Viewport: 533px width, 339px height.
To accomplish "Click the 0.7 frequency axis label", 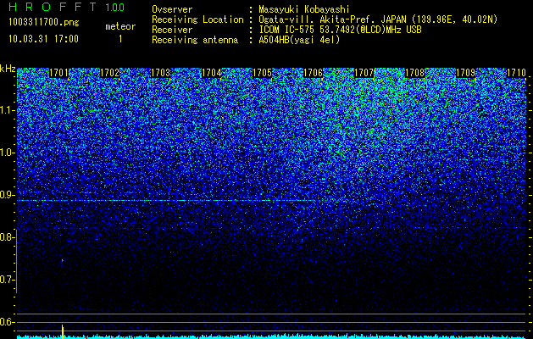I will [7, 280].
